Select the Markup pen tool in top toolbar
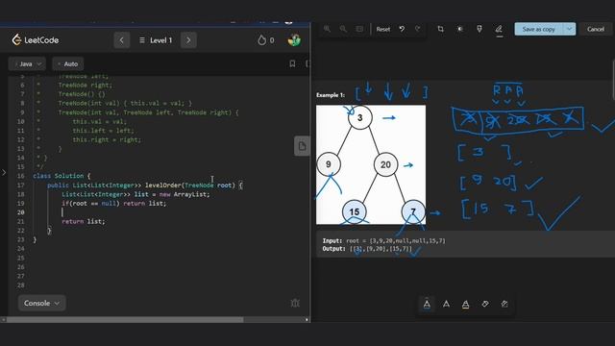This screenshot has width=615, height=346. pyautogui.click(x=499, y=29)
